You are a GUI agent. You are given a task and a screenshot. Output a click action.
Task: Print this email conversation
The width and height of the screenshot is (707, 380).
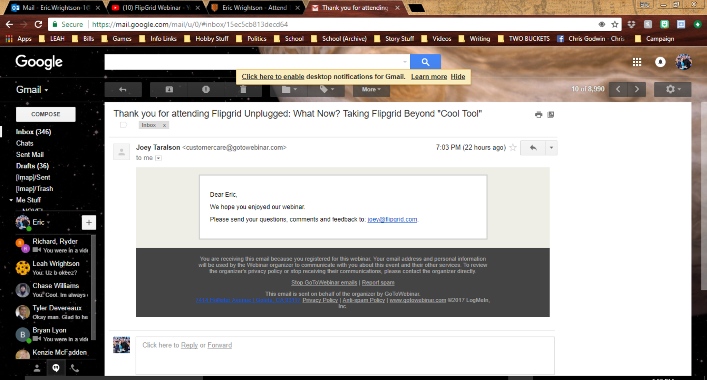pyautogui.click(x=538, y=115)
